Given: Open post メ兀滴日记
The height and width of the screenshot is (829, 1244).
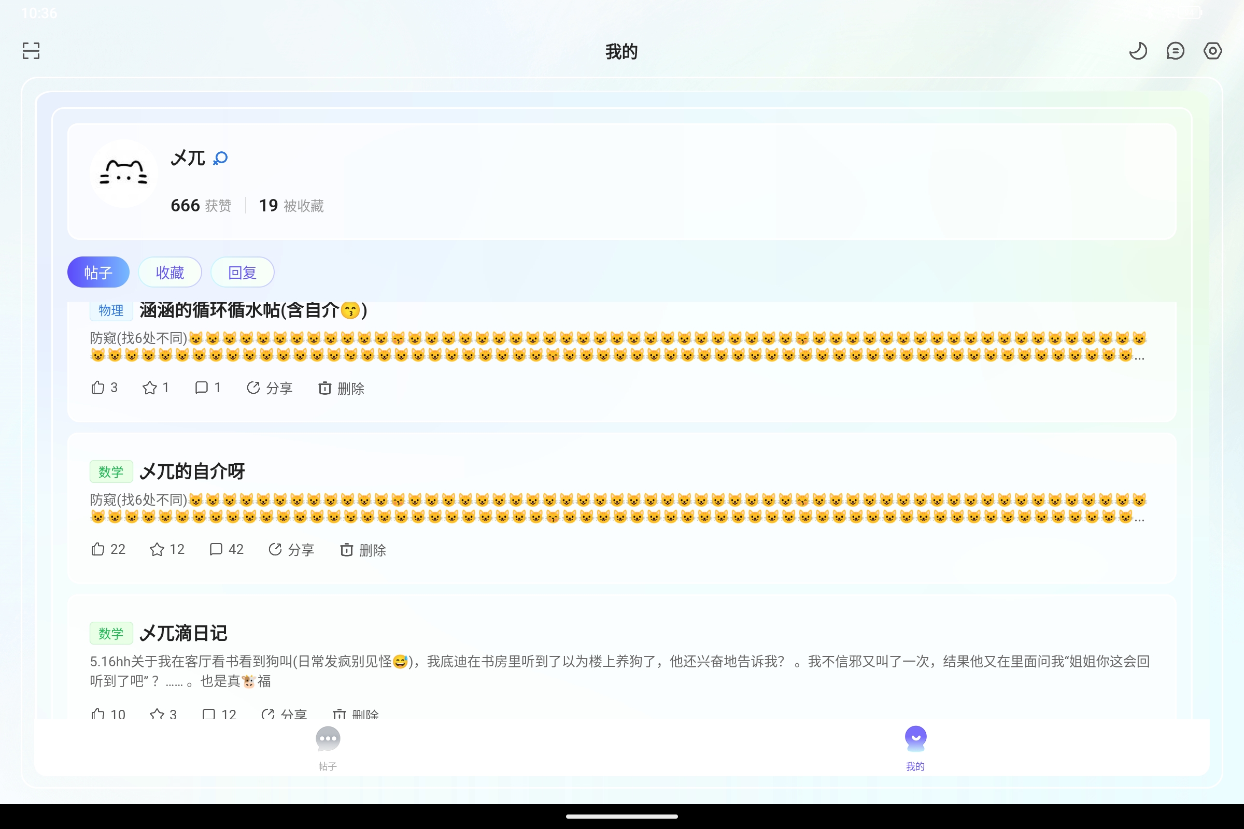Looking at the screenshot, I should coord(183,633).
